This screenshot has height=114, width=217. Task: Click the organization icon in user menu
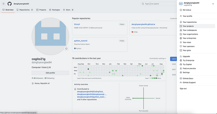click(181, 34)
